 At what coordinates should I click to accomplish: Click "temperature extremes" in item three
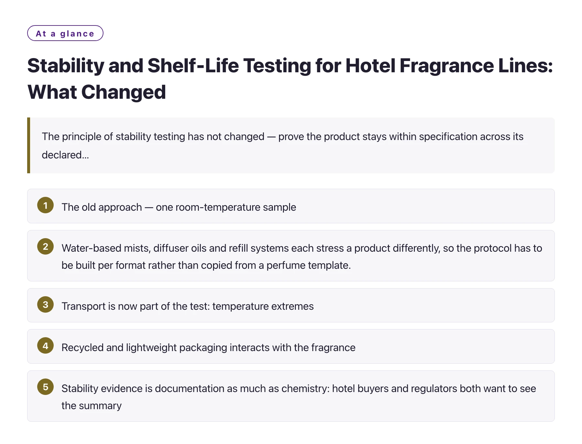263,306
